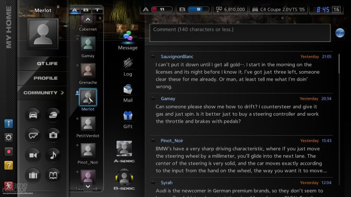Open the photo camera icon

53,135
